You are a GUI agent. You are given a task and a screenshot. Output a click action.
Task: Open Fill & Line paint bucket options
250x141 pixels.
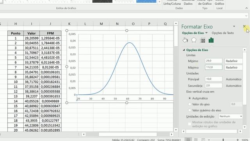pyautogui.click(x=185, y=40)
